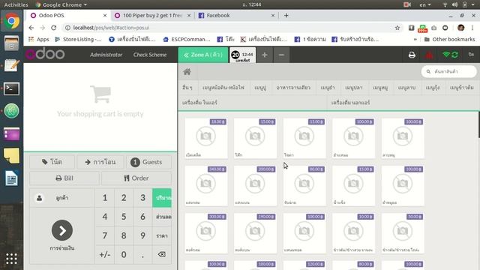Click the product list scrollbar
480x270 pixels.
pos(478,125)
